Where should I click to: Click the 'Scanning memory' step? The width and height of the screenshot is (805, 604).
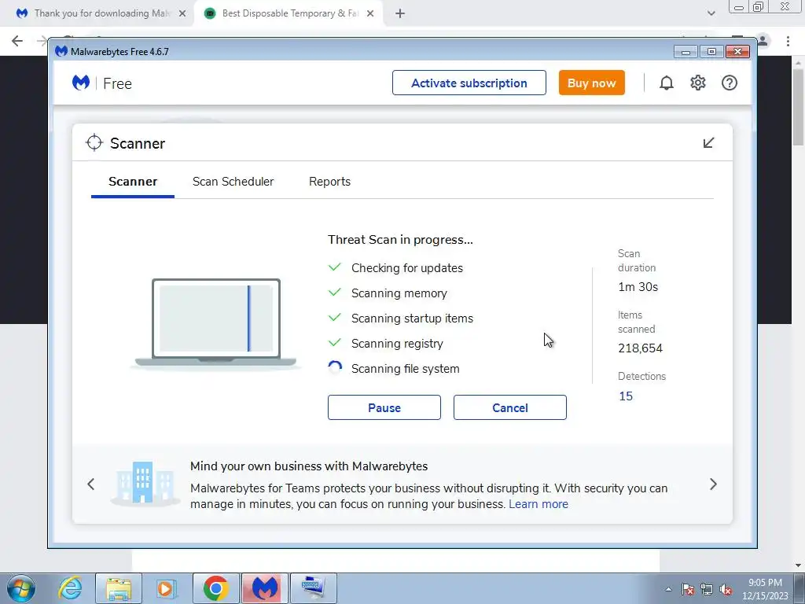399,293
